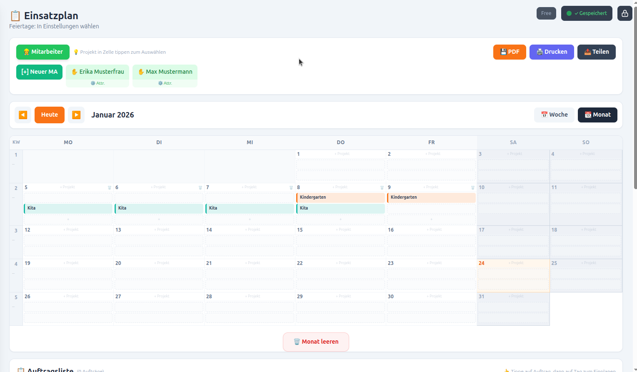637x372 pixels.
Task: Click the trash icon on January 8
Action: [x=382, y=187]
